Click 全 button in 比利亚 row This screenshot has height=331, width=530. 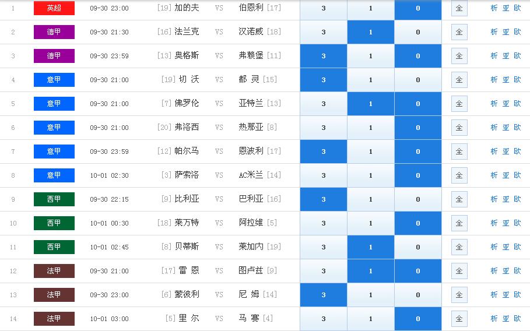tap(459, 199)
